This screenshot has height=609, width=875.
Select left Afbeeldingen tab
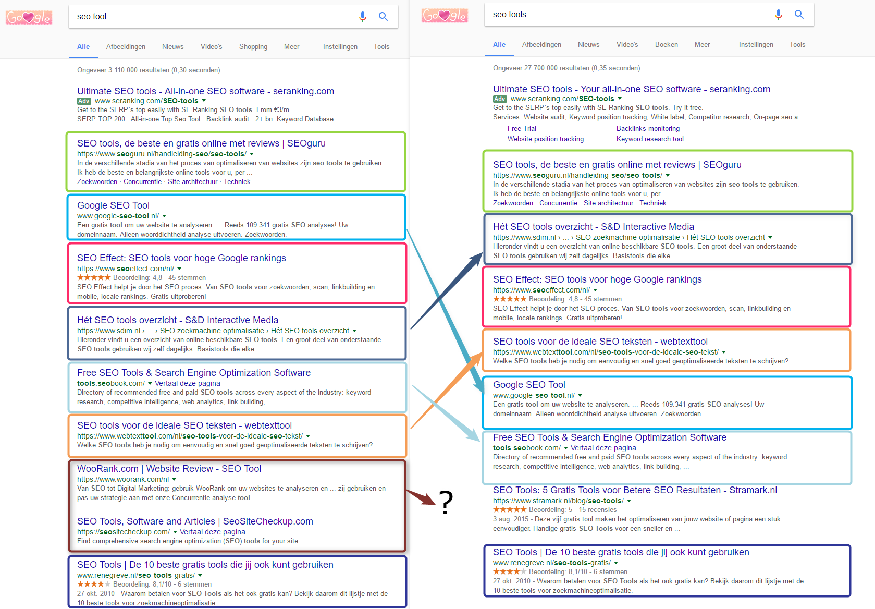point(126,46)
